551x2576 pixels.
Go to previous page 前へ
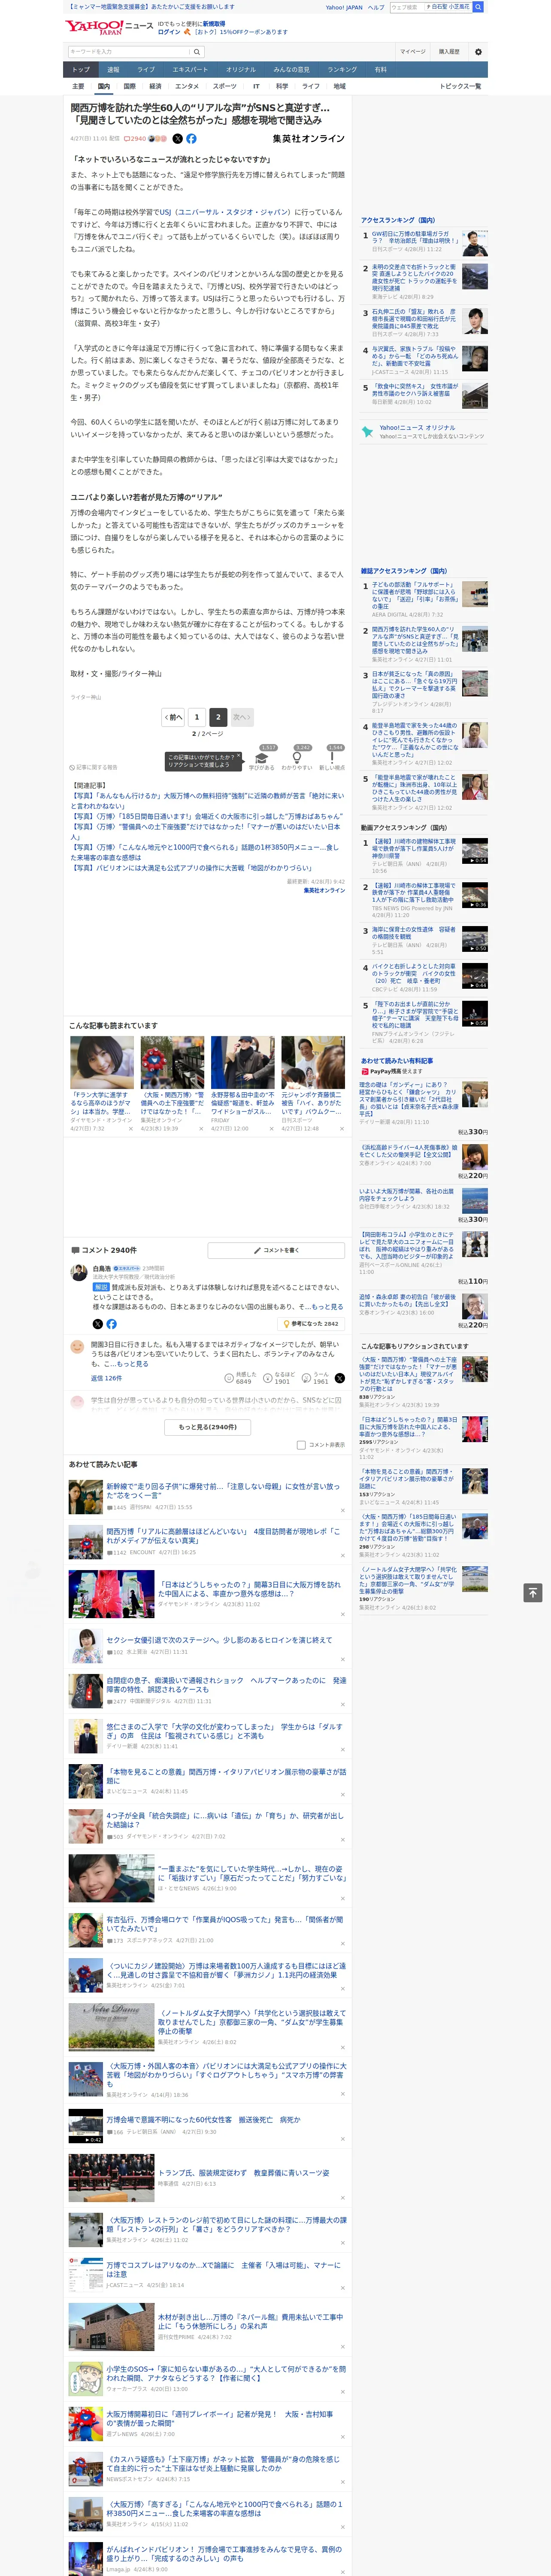(173, 717)
